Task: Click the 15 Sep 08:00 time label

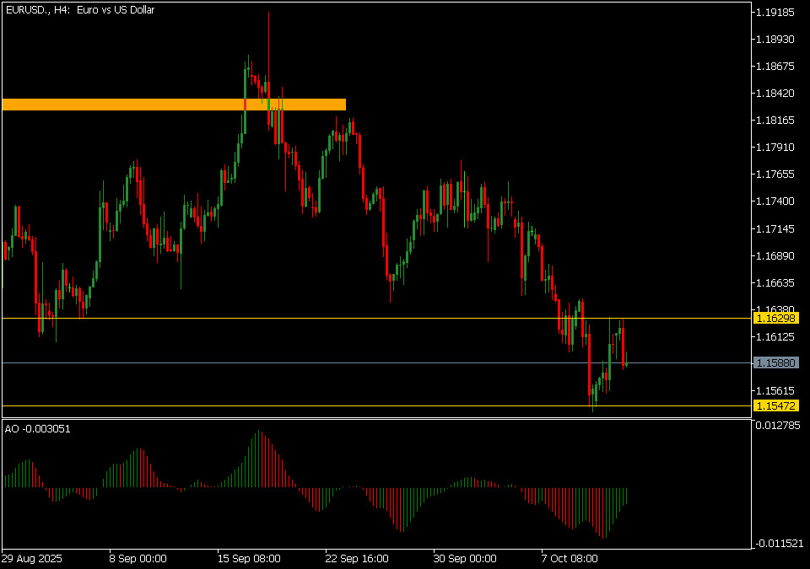Action: point(249,558)
